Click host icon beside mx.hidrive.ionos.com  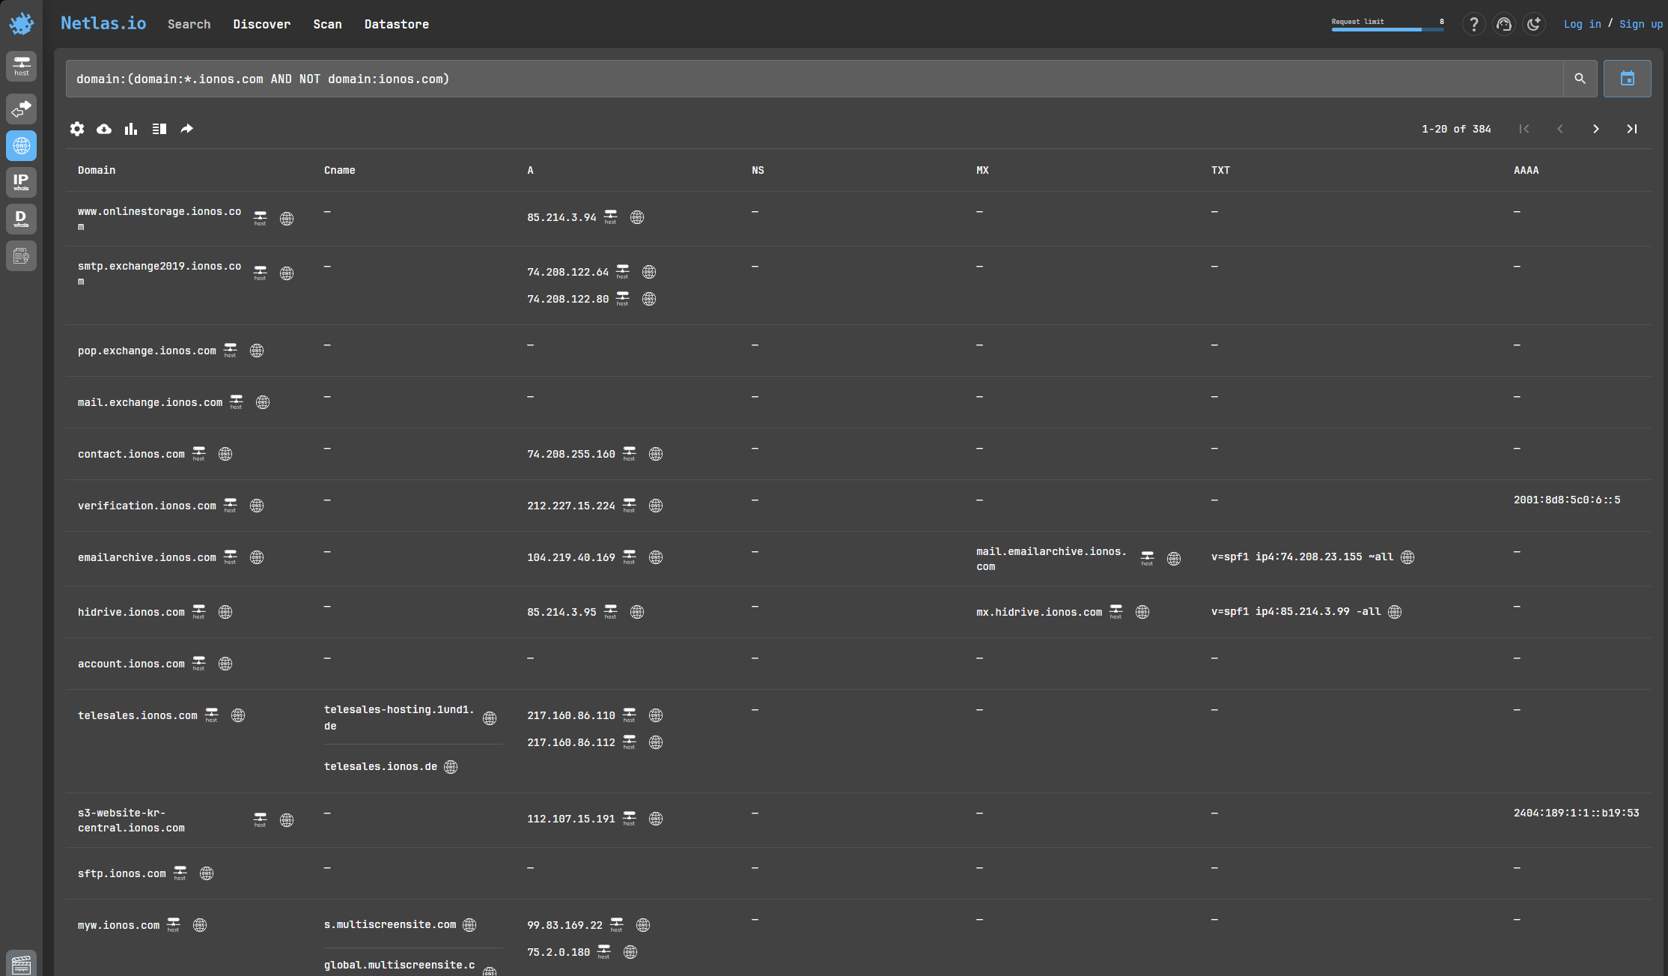tap(1116, 611)
